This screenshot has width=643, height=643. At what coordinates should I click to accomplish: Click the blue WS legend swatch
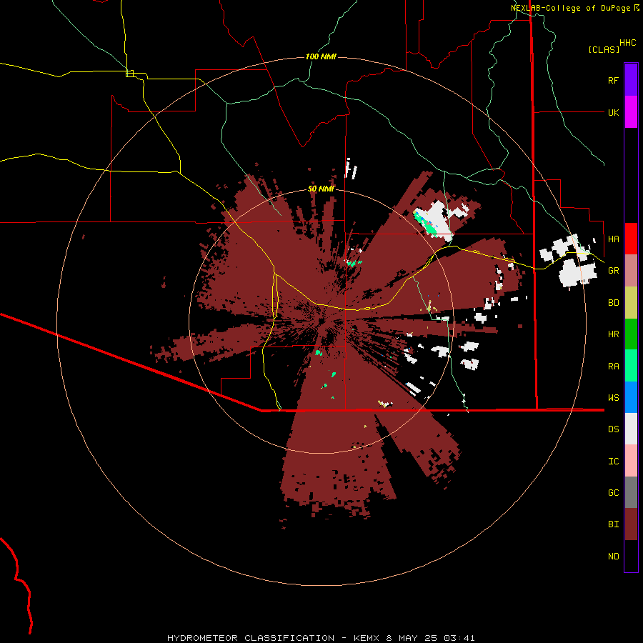631,397
